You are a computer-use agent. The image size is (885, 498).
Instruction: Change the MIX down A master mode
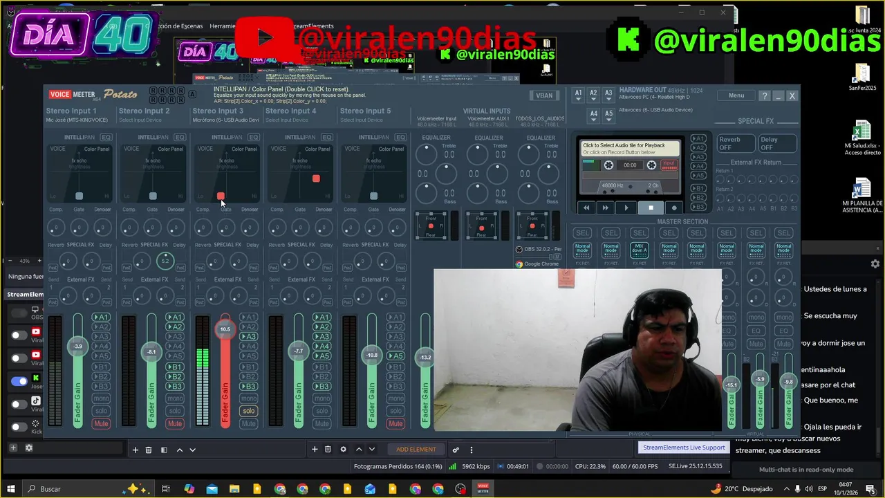coord(640,250)
